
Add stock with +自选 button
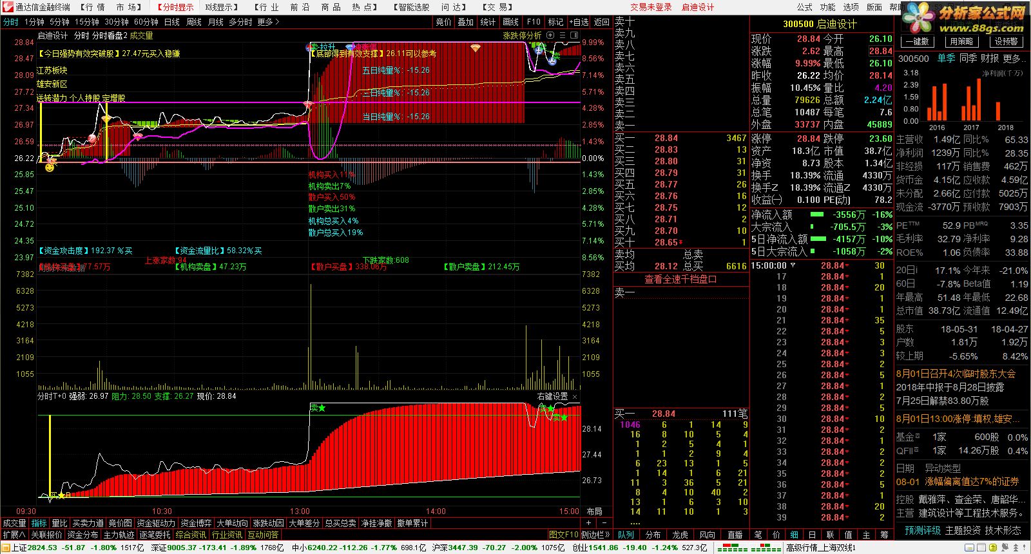579,22
